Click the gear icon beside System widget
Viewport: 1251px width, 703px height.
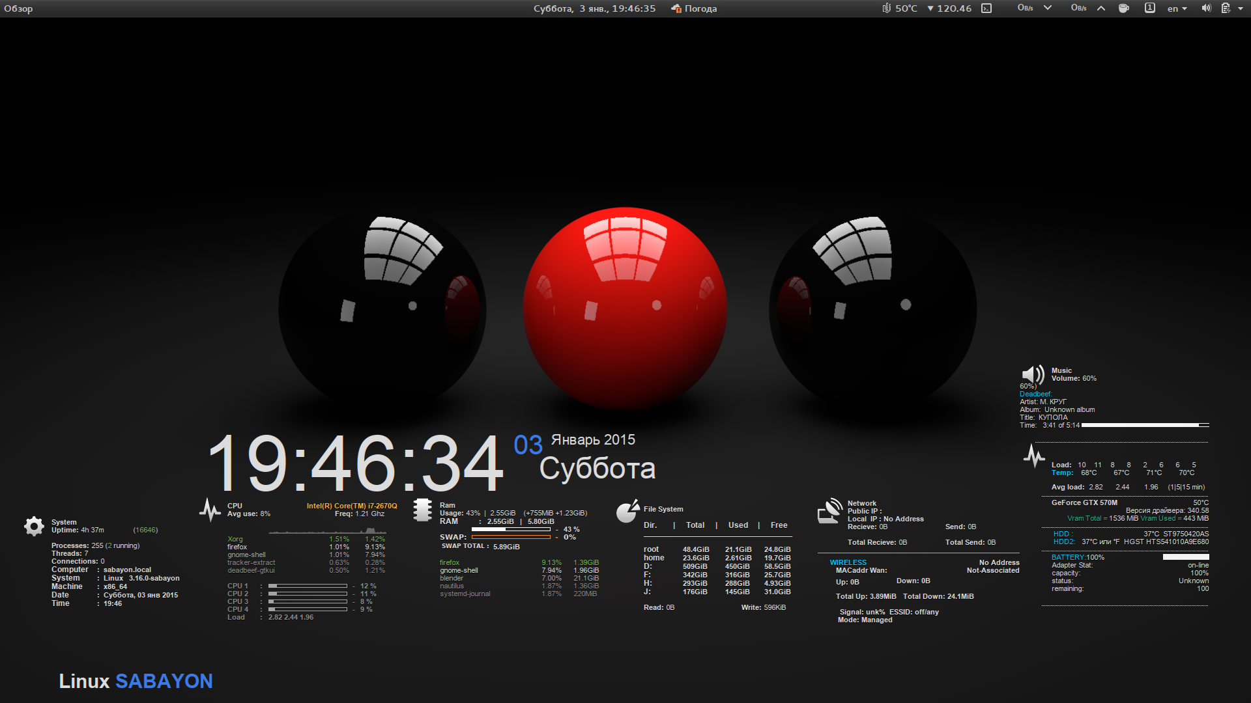point(34,526)
